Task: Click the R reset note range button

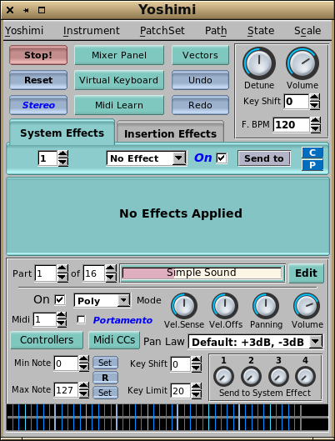Action: pyautogui.click(x=105, y=378)
